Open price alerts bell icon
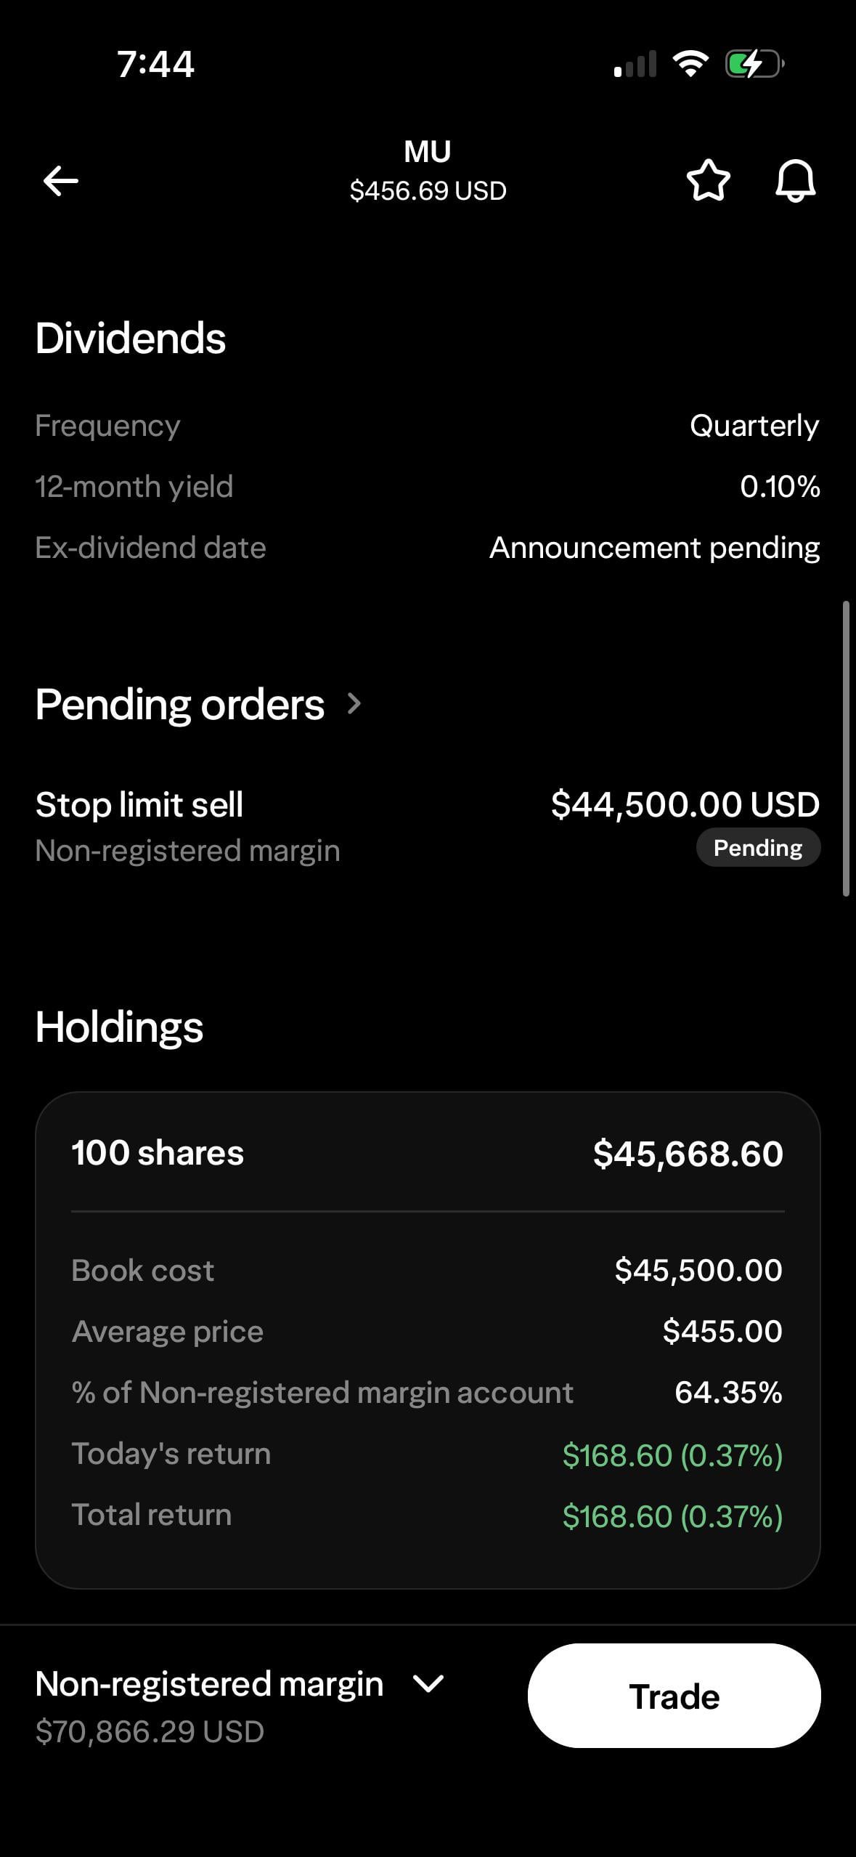This screenshot has width=856, height=1857. [x=795, y=180]
